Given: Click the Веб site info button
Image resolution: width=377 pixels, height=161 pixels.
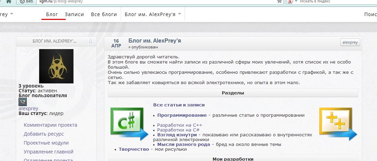Looking at the screenshot, I should (26, 1).
